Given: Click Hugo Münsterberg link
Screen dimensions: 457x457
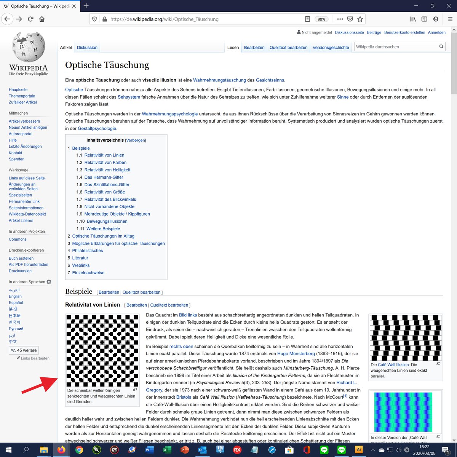Looking at the screenshot, I should [x=296, y=353].
